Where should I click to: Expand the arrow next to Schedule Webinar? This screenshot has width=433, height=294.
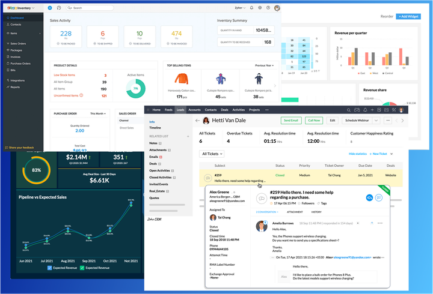pos(376,121)
